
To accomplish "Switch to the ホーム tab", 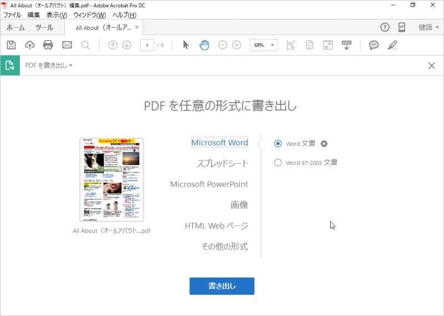I will point(16,28).
